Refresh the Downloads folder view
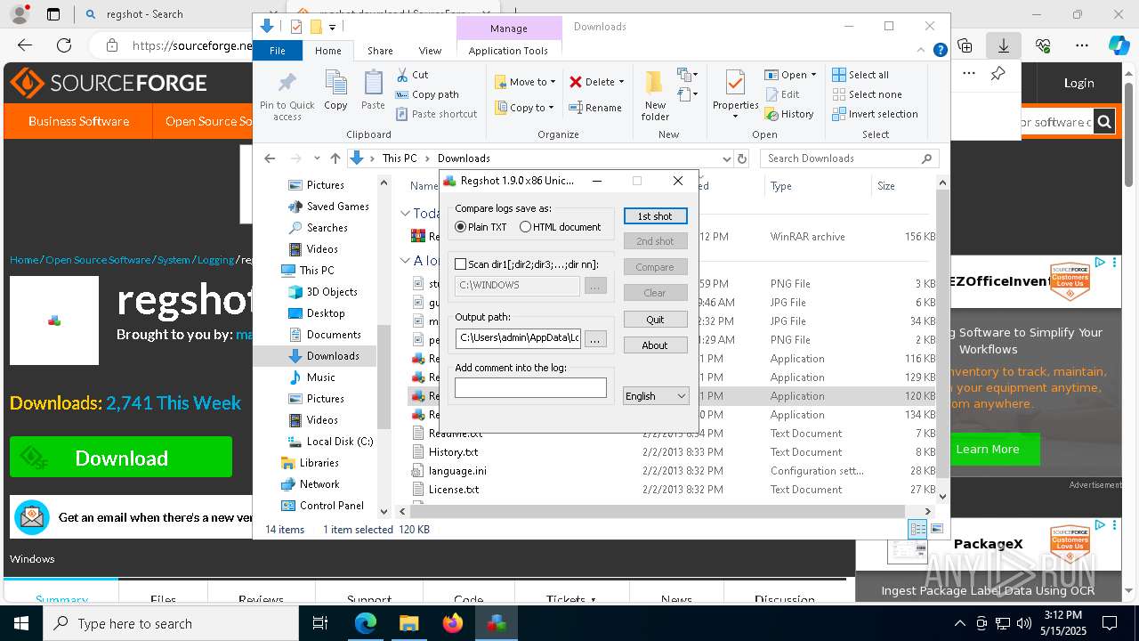 click(742, 158)
